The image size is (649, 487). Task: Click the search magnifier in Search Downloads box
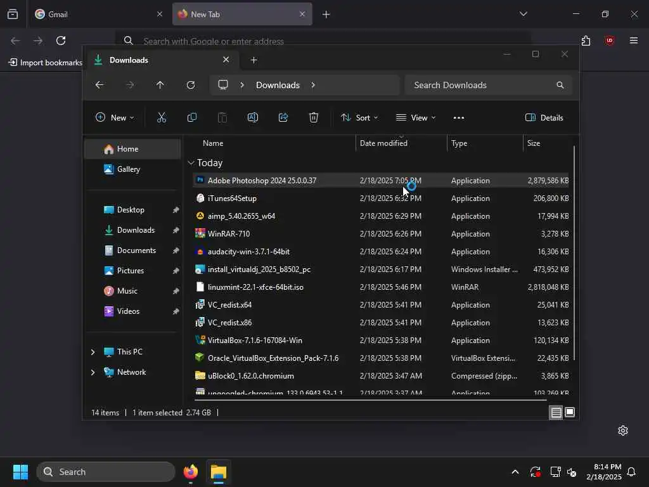[560, 85]
